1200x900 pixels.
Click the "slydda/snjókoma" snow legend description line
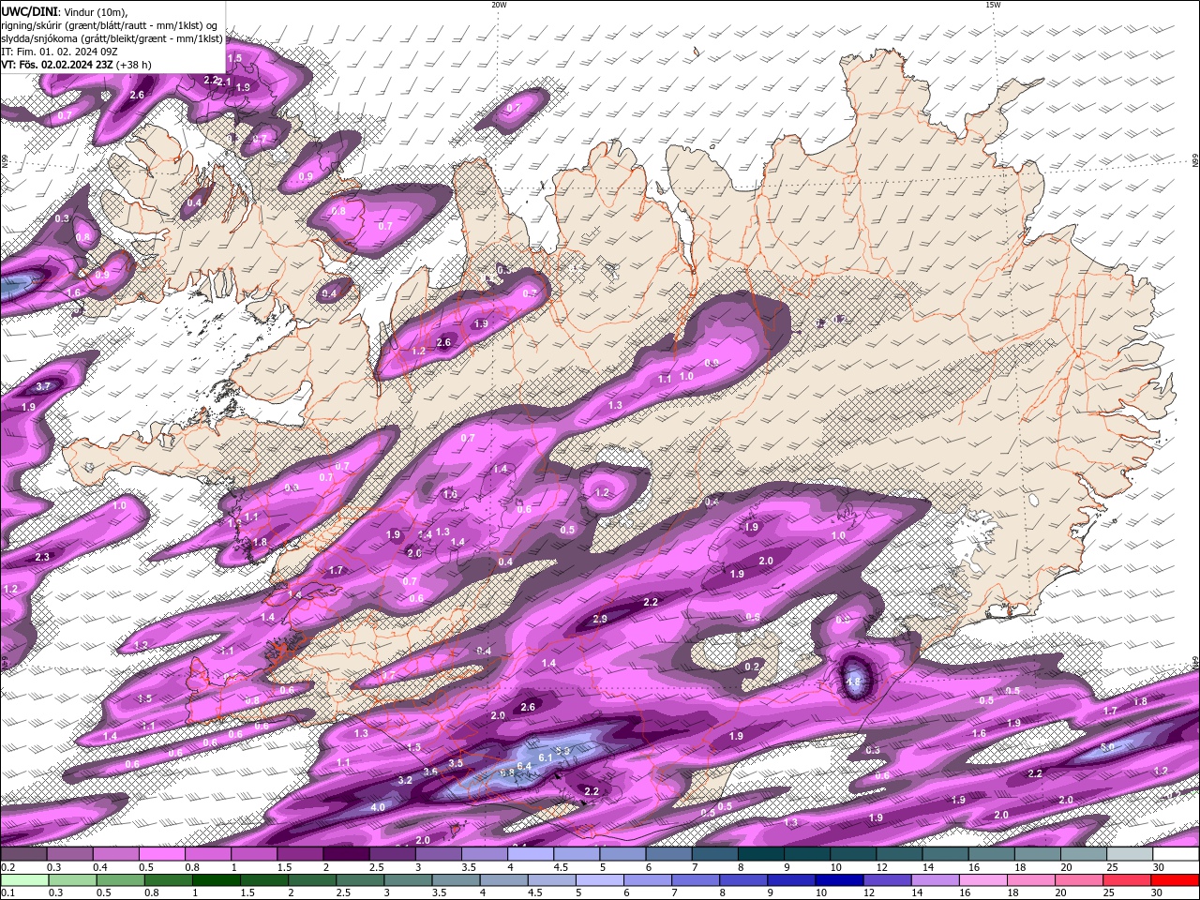click(112, 38)
